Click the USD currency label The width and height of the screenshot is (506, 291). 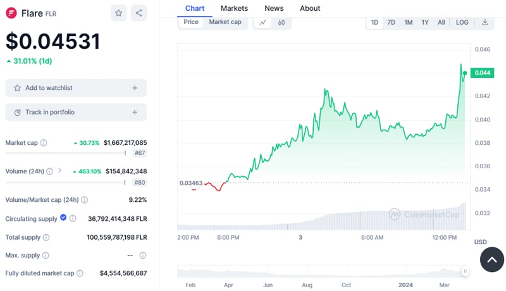click(480, 242)
